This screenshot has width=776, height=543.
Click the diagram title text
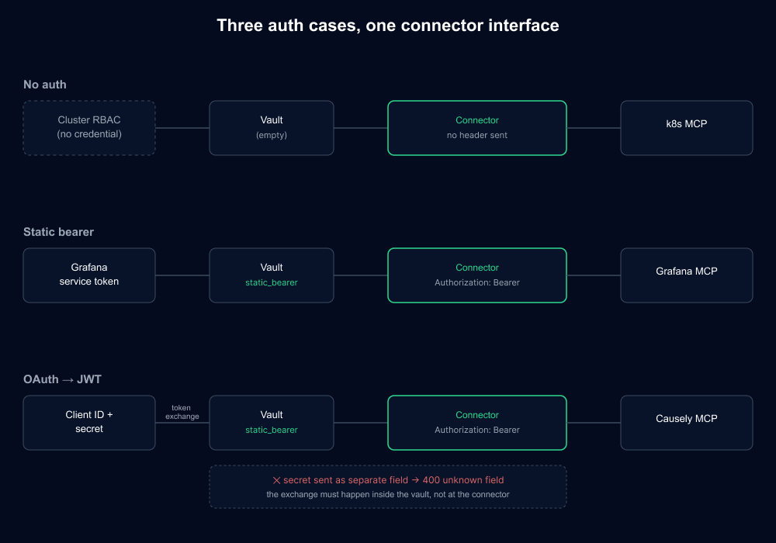(x=388, y=26)
